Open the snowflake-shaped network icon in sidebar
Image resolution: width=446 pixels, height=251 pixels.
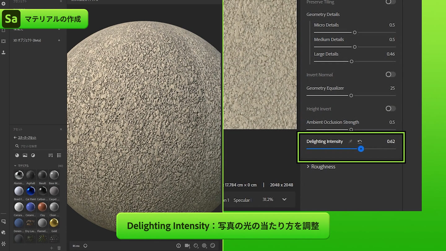pyautogui.click(x=4, y=244)
